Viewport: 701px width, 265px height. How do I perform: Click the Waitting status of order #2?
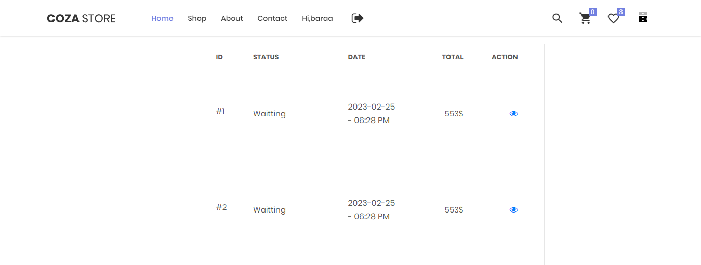269,210
